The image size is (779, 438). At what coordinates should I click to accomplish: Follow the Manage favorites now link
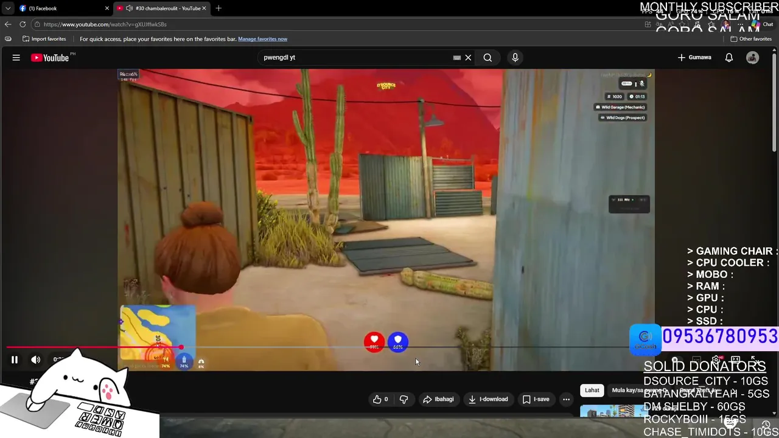coord(262,39)
